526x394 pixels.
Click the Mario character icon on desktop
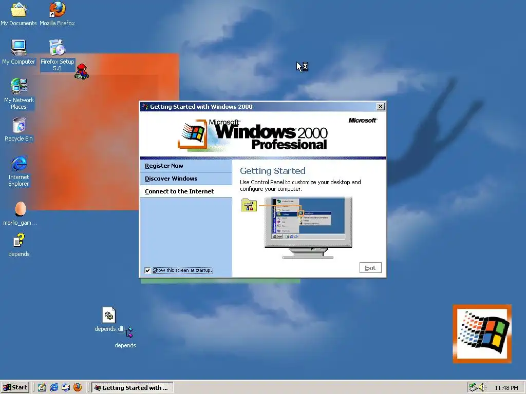[x=82, y=71]
